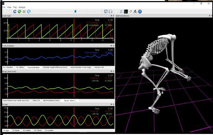Close the Trunk Inclination panel
The width and height of the screenshot is (213, 135).
click(x=113, y=46)
